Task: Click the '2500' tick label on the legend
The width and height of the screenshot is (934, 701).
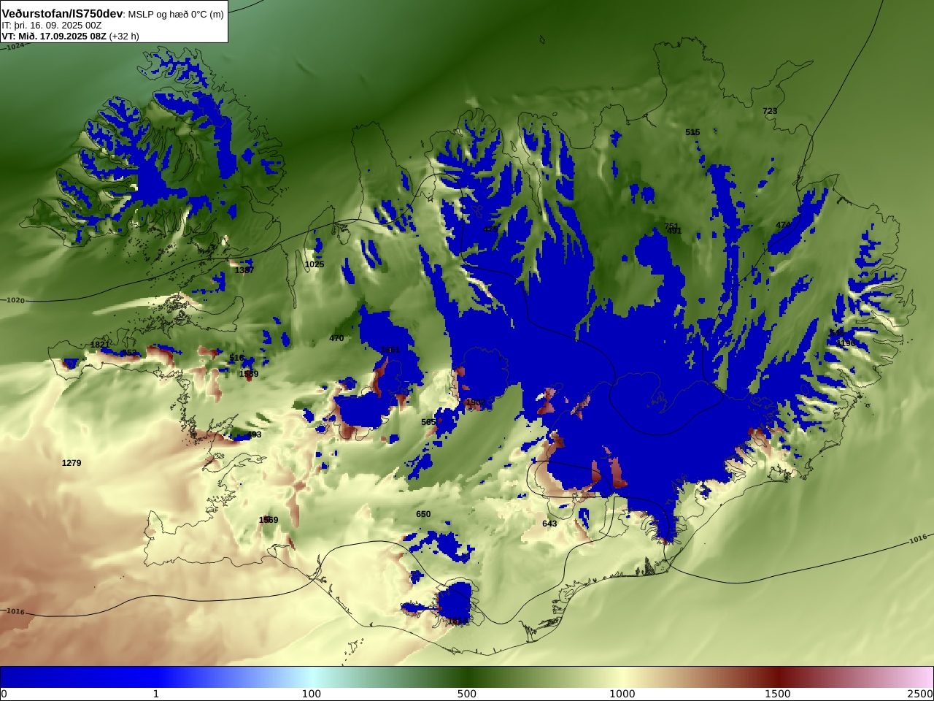Action: pyautogui.click(x=921, y=694)
